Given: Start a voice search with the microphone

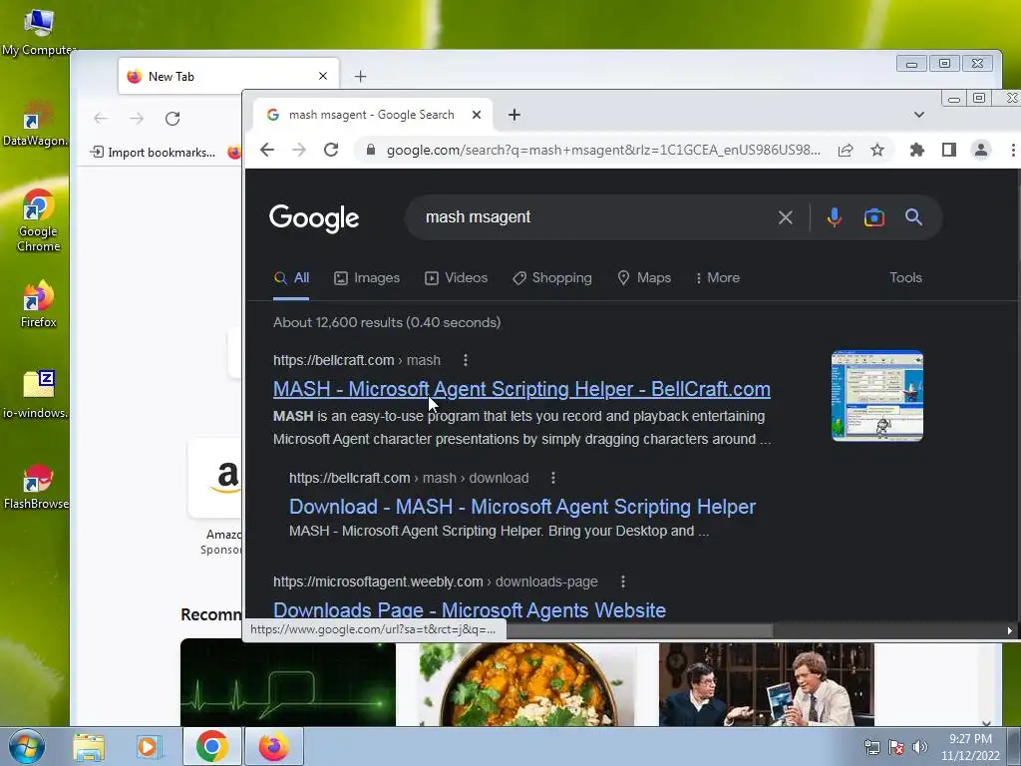Looking at the screenshot, I should point(835,217).
